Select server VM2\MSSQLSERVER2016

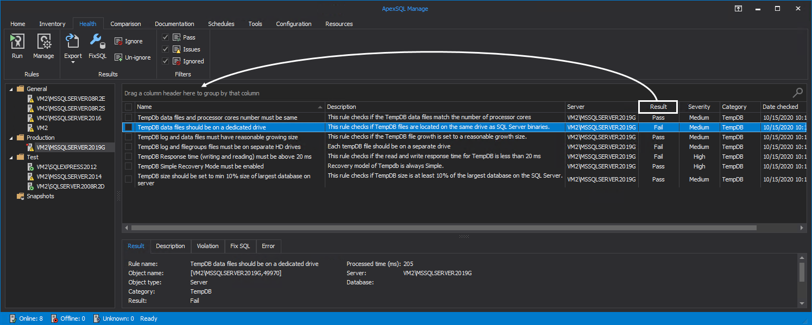[68, 118]
